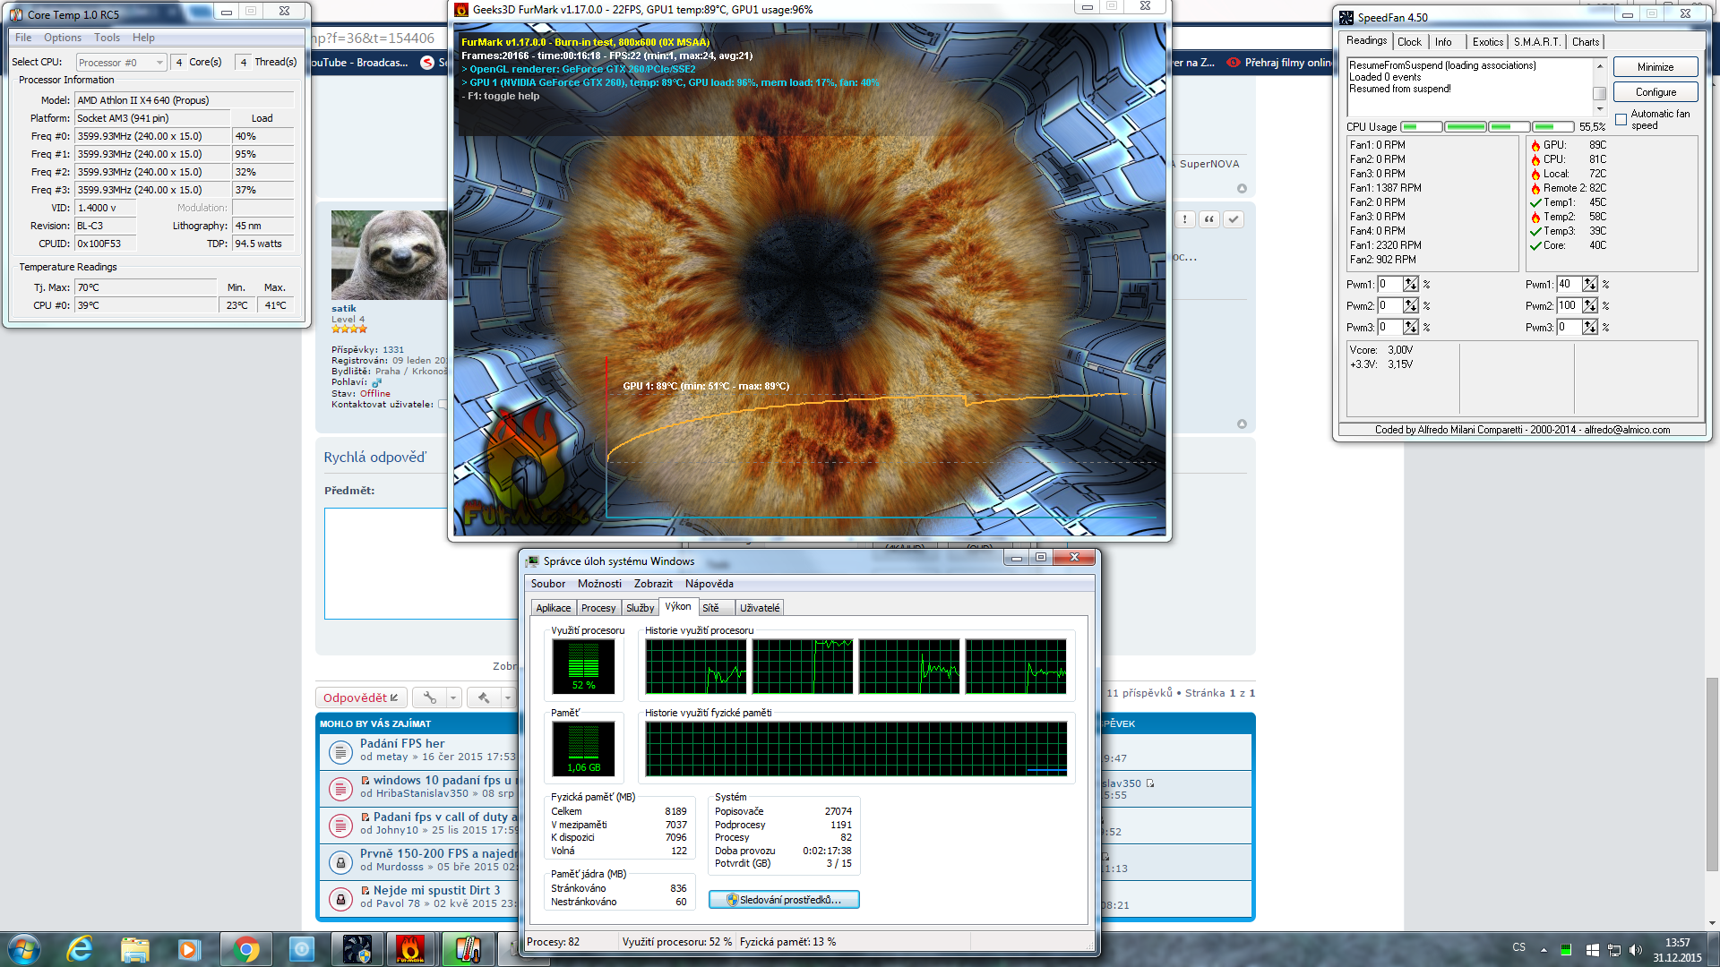Launch Google Chrome from taskbar

(x=245, y=949)
